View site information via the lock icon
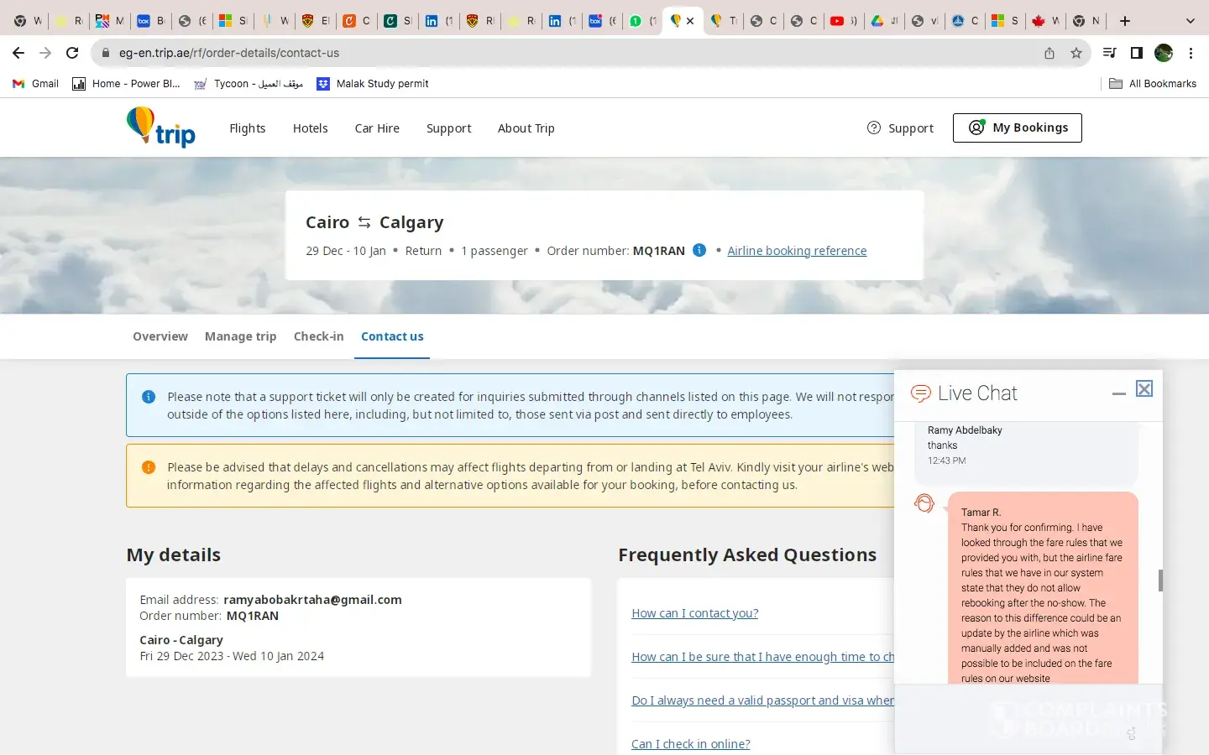1209x755 pixels. pos(105,53)
